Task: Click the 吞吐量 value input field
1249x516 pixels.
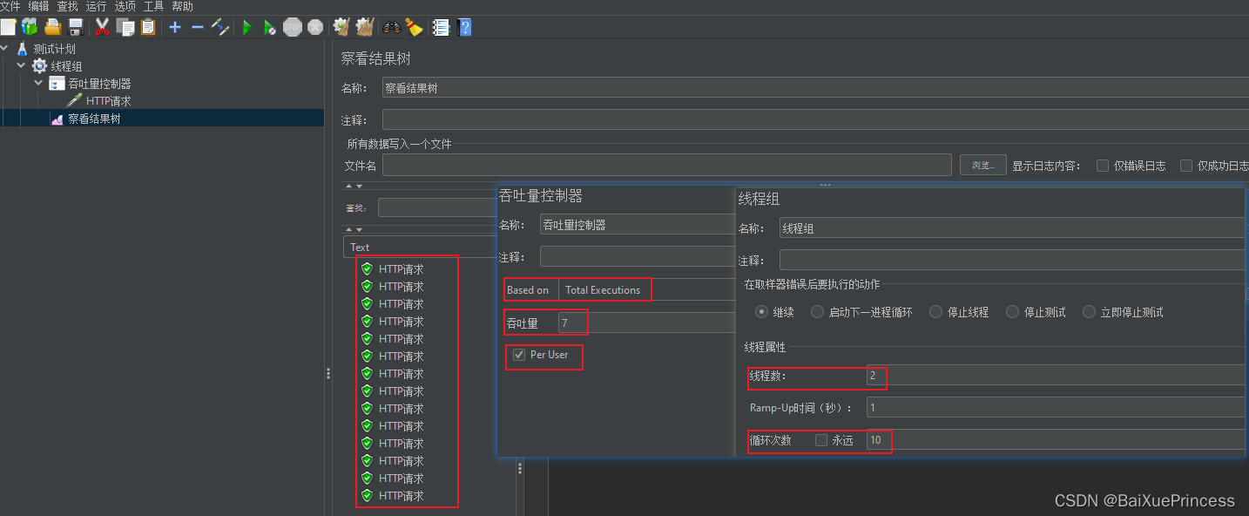Action: 572,322
